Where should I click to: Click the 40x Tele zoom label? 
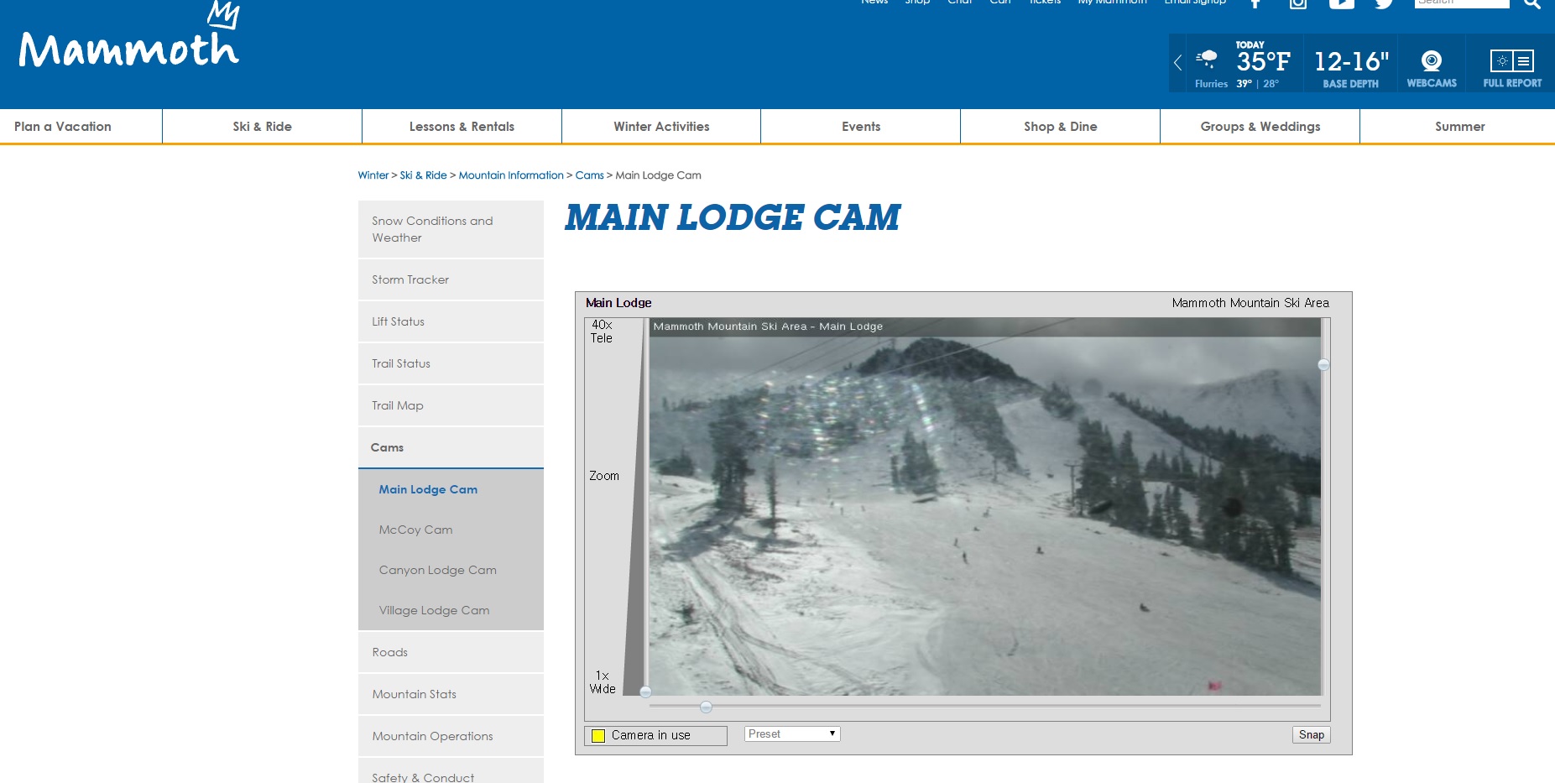click(x=602, y=331)
